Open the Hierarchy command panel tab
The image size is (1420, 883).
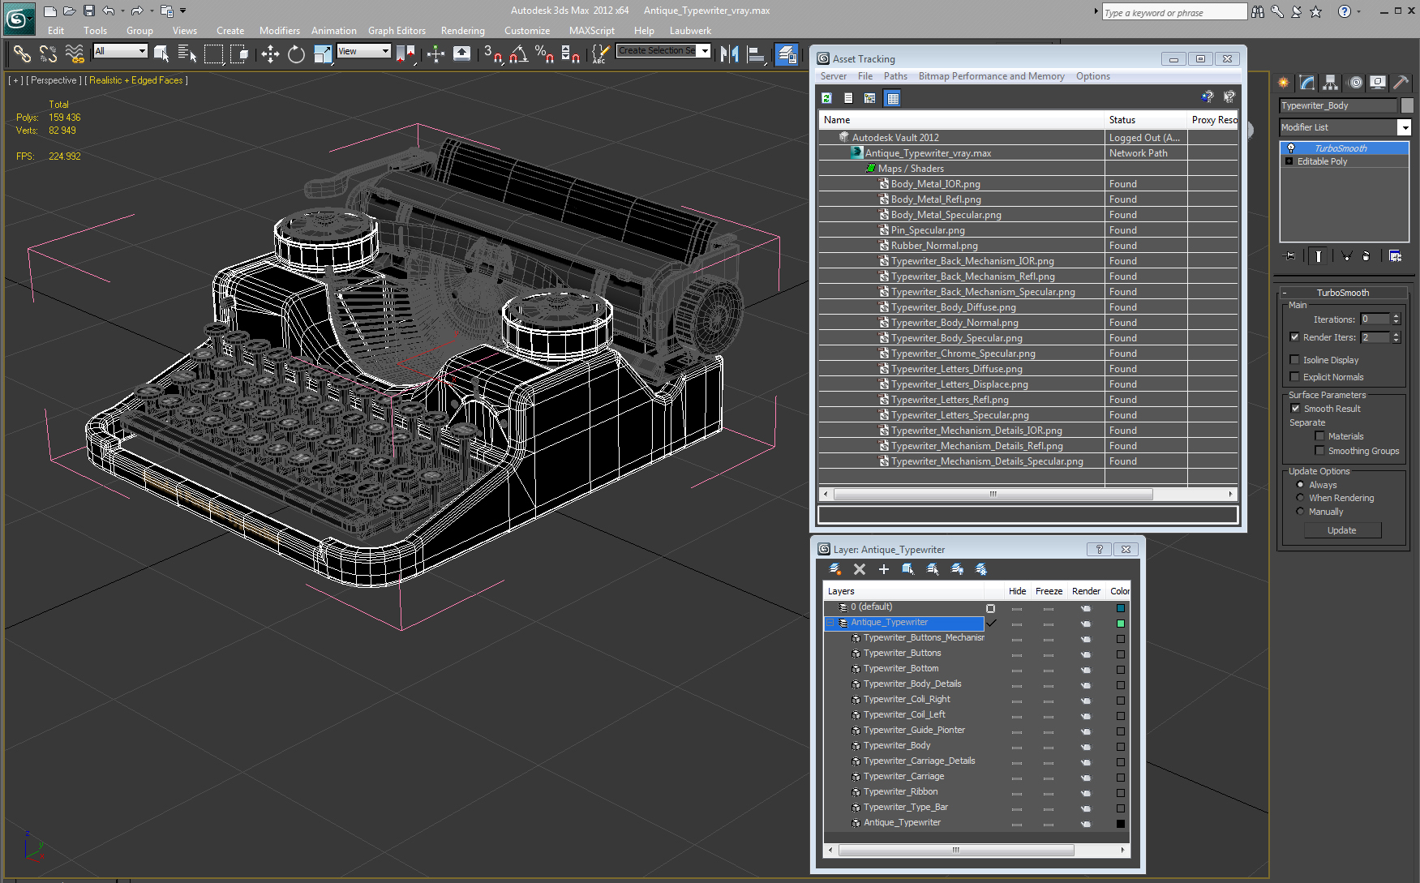(1330, 83)
